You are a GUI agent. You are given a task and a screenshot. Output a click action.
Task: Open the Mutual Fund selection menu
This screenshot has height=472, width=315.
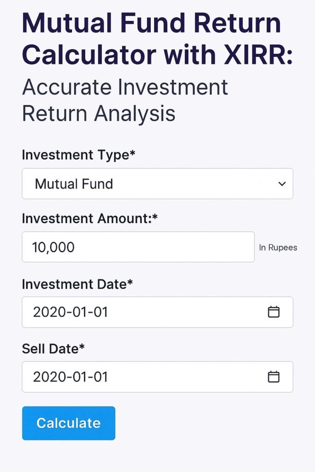coord(157,184)
